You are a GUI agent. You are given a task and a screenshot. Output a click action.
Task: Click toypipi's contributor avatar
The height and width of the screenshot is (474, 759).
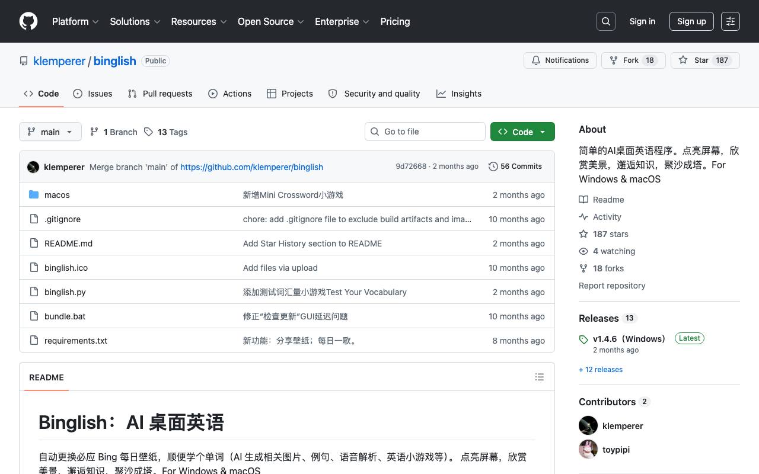point(588,449)
